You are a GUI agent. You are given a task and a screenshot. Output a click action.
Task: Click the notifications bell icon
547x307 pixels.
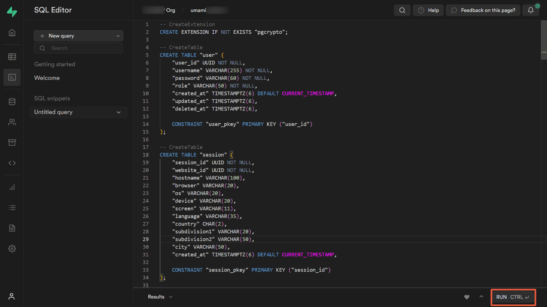[x=530, y=10]
